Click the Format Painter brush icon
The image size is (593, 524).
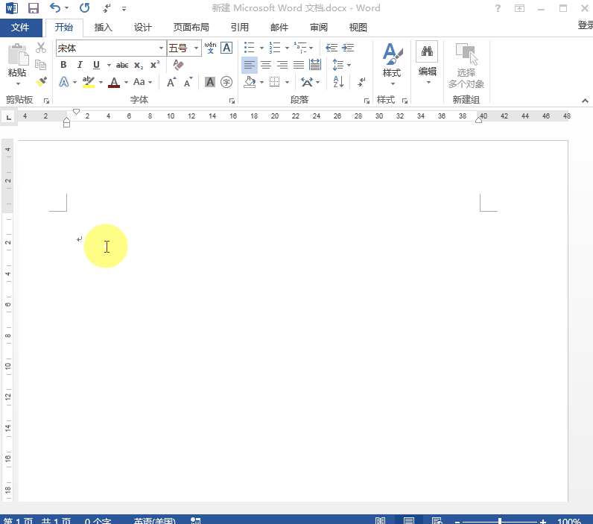(x=41, y=82)
